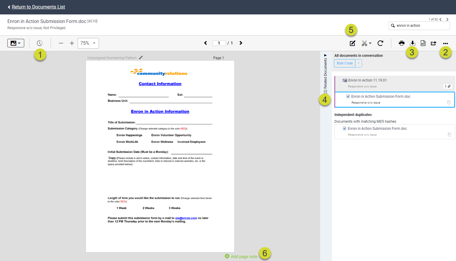Viewport: 456px width, 261px height.
Task: Click the document title Enron in Action Submission Form.doc
Action: (x=47, y=21)
